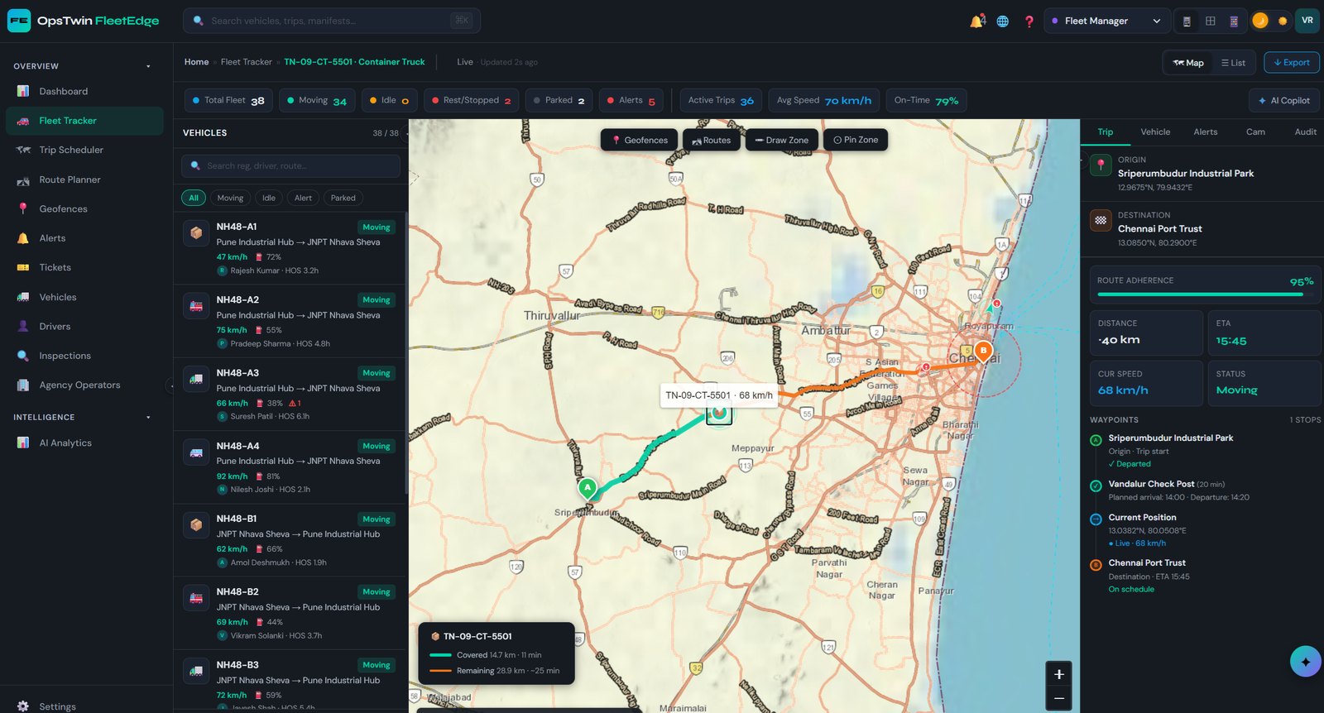Click the OpsTwin FleetEdge logo
Viewport: 1324px width, 713px height.
(x=84, y=21)
